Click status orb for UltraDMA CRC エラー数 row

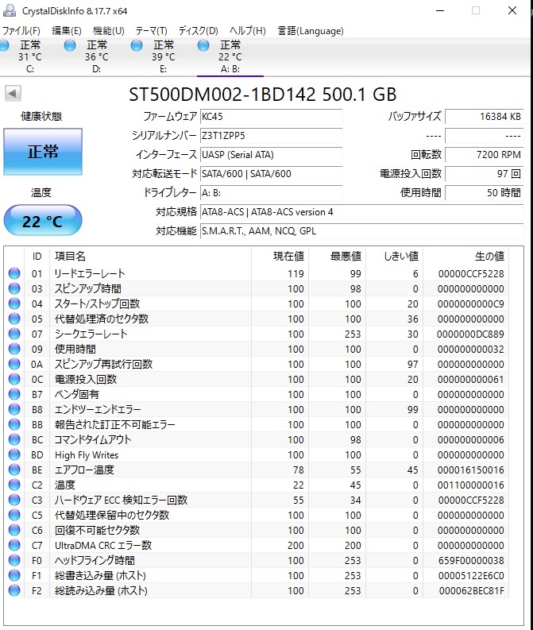(14, 545)
